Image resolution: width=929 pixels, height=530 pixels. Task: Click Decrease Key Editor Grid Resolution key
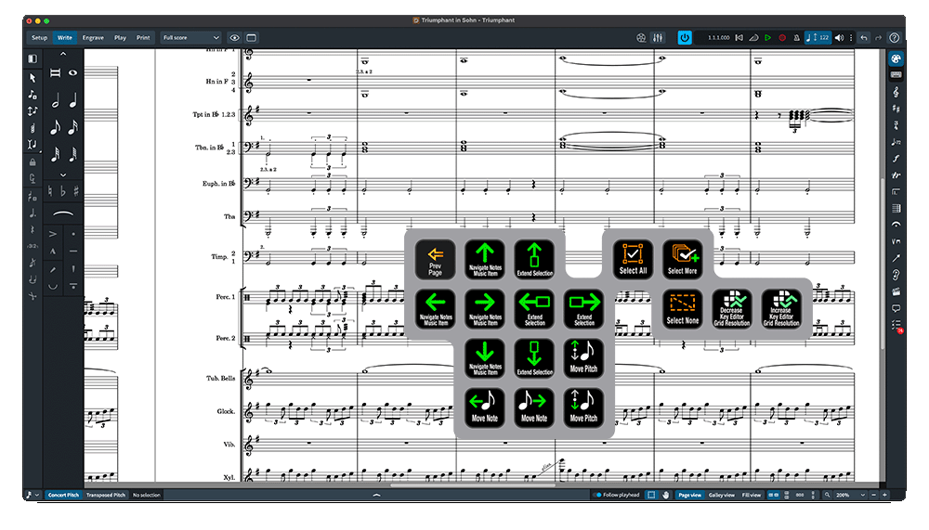click(732, 308)
